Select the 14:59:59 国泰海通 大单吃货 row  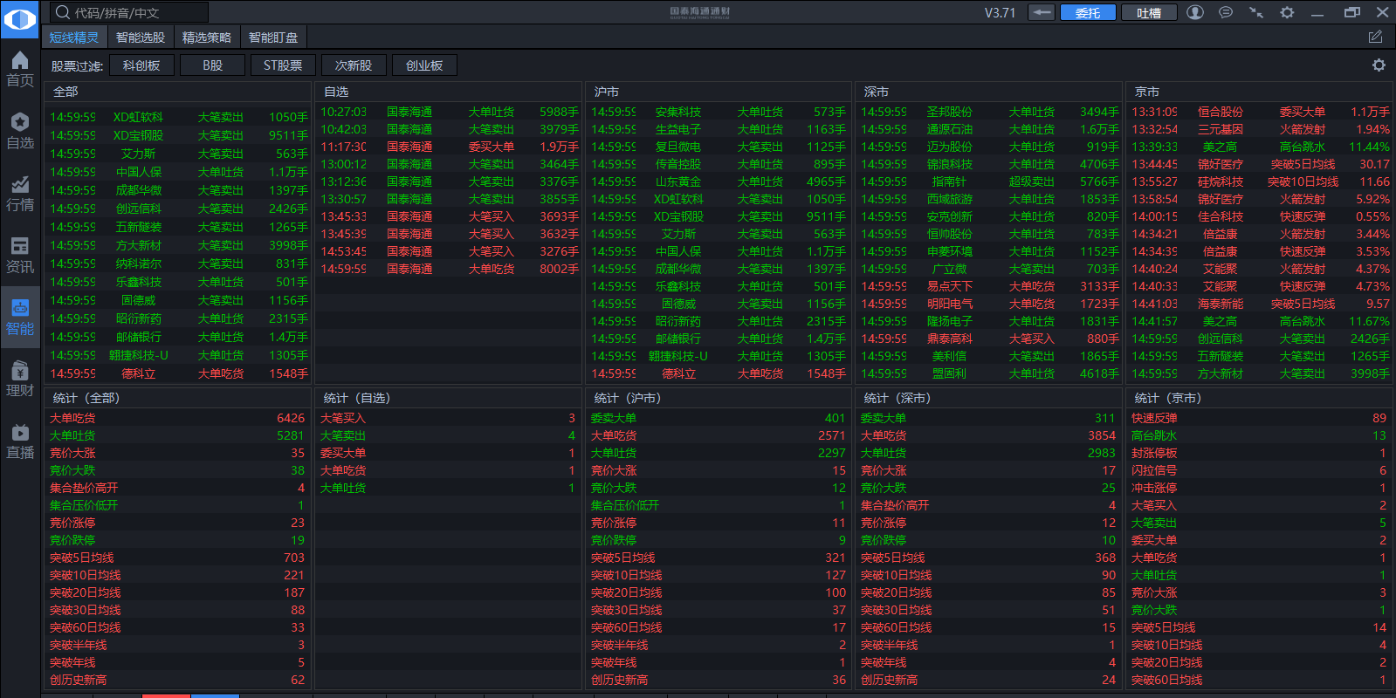pyautogui.click(x=449, y=269)
